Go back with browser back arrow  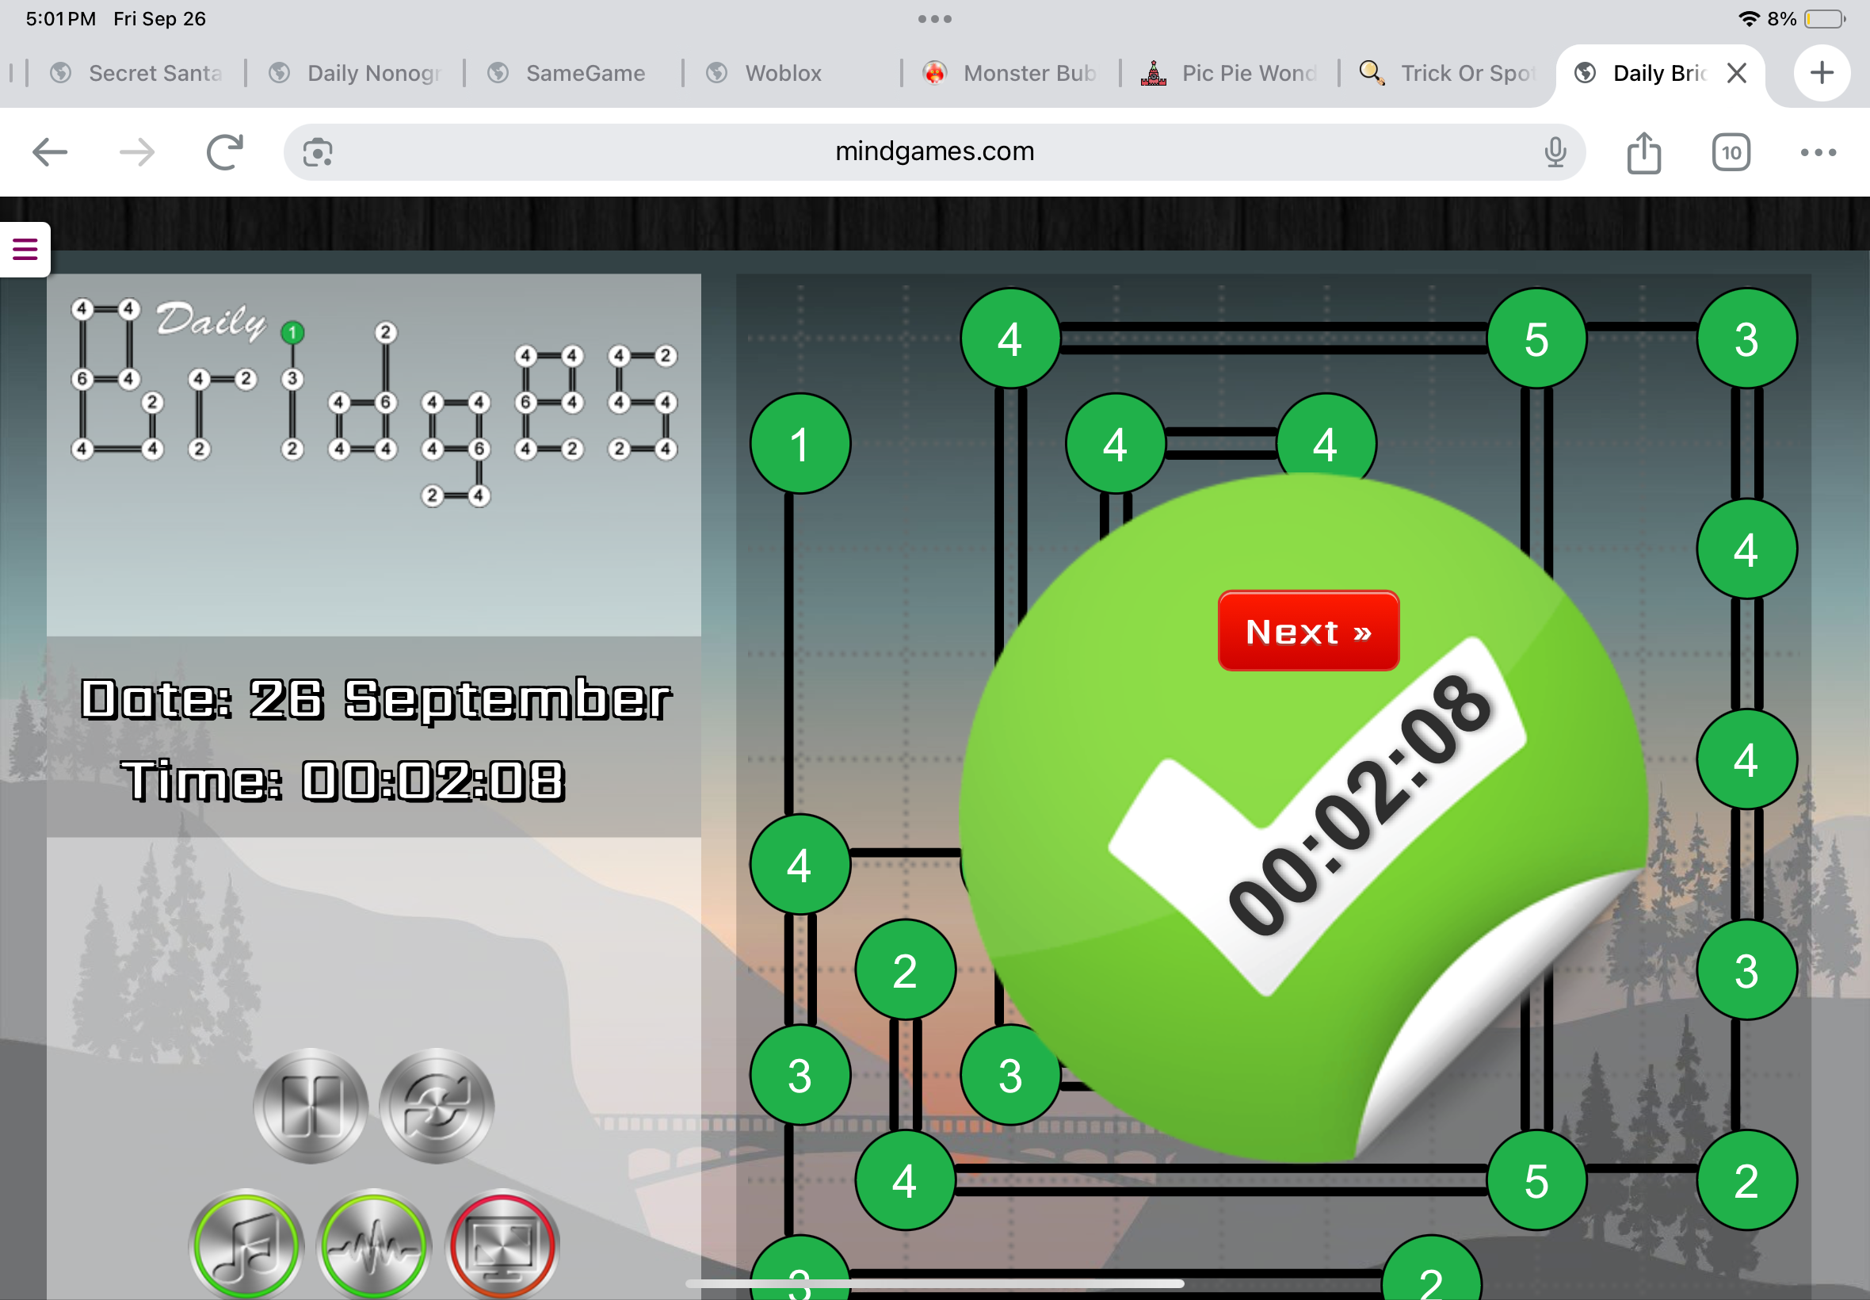pyautogui.click(x=50, y=152)
